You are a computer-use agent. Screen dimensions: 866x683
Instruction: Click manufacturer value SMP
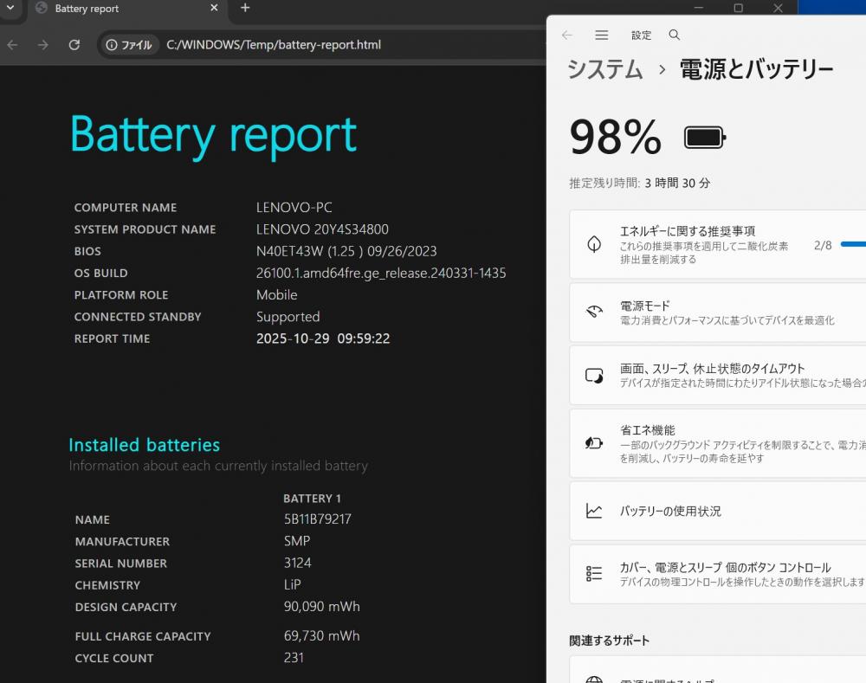click(x=296, y=541)
